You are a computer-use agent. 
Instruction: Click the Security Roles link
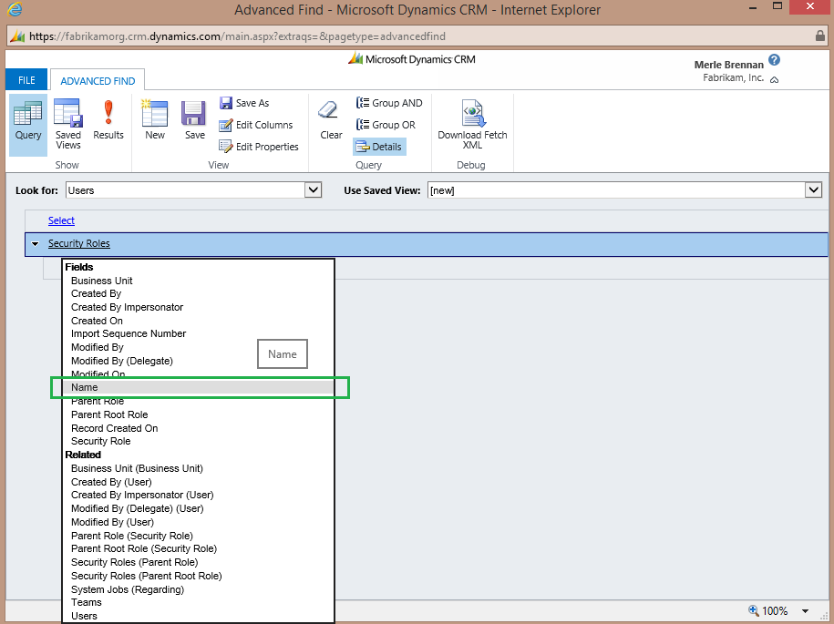[x=79, y=244]
